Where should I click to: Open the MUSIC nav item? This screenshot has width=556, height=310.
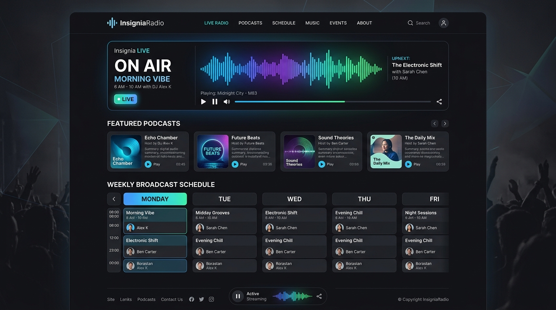tap(312, 23)
